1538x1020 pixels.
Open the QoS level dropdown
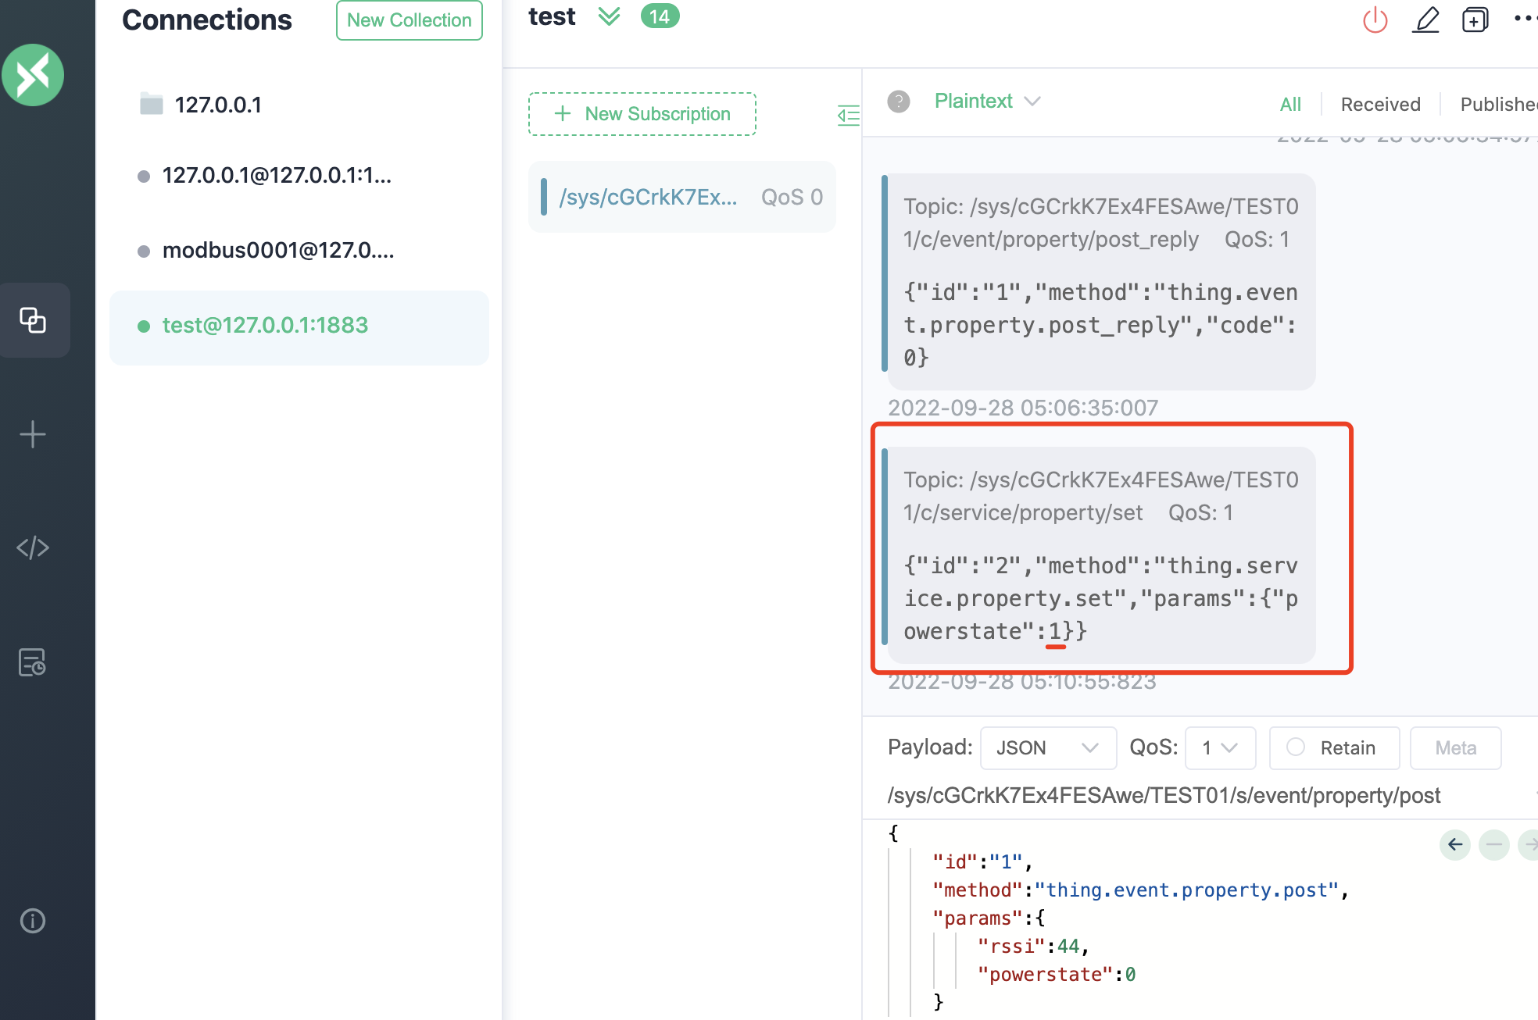(1219, 747)
